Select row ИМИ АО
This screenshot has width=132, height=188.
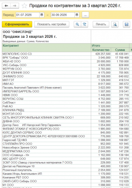click(x=47, y=84)
